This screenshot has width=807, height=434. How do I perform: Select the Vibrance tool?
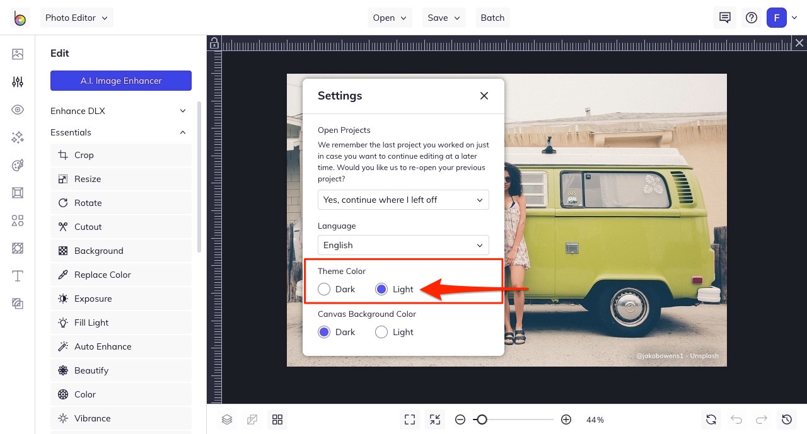coord(121,418)
